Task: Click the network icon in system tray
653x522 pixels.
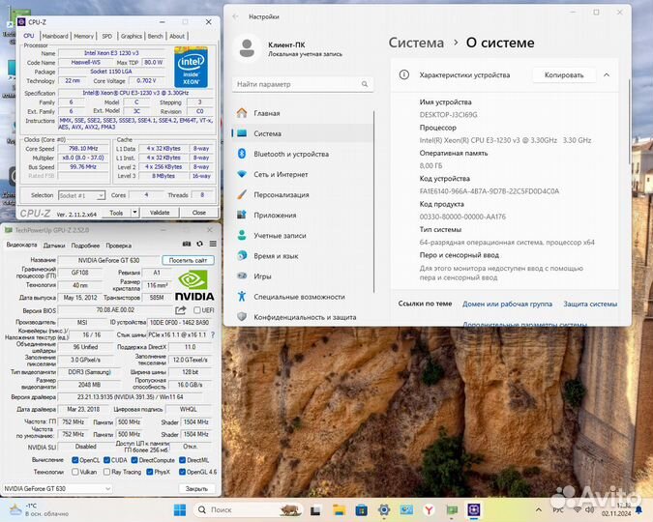Action: tap(577, 510)
